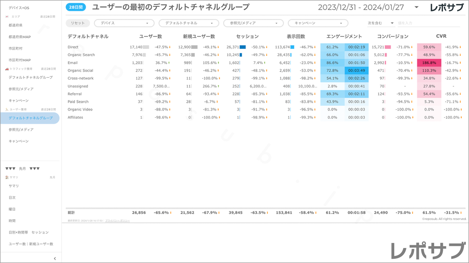The image size is (469, 263).
Task: Click the Email CVR 186.8% colored cell
Action: tap(429, 63)
